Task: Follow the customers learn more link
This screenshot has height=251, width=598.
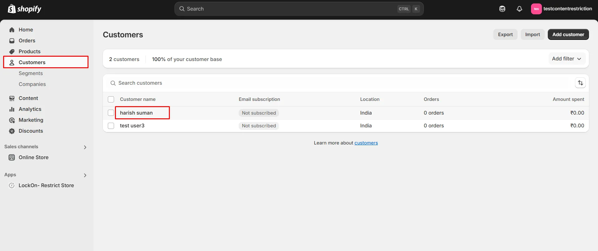Action: tap(366, 143)
